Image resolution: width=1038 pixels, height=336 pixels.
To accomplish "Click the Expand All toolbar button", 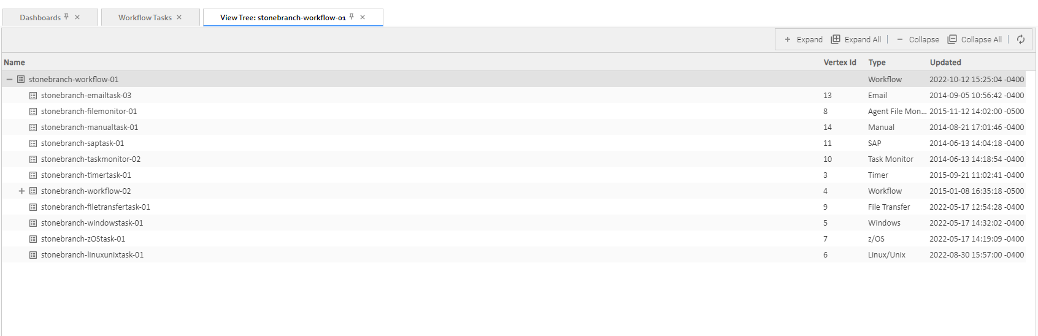I will click(x=856, y=39).
